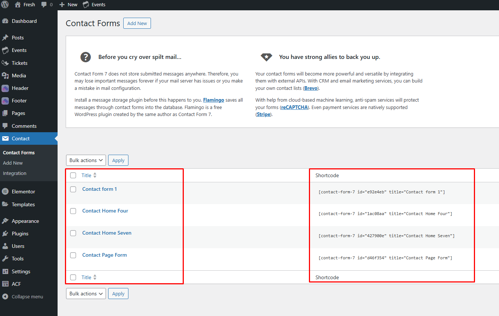Toggle the select-all checkbox in table header
499x316 pixels.
[73, 175]
